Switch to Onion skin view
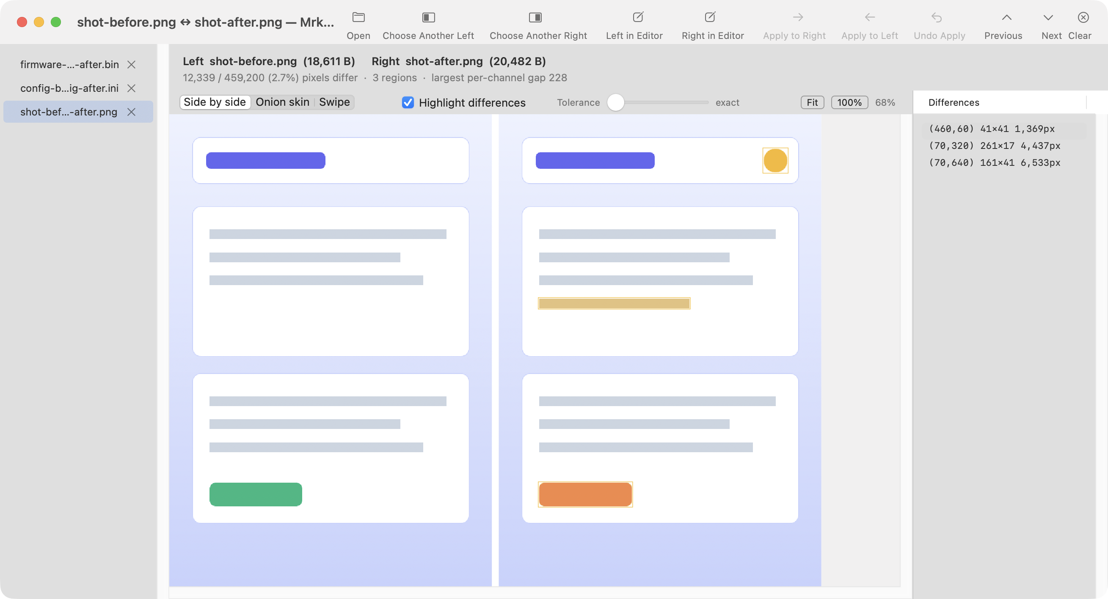 [x=282, y=102]
